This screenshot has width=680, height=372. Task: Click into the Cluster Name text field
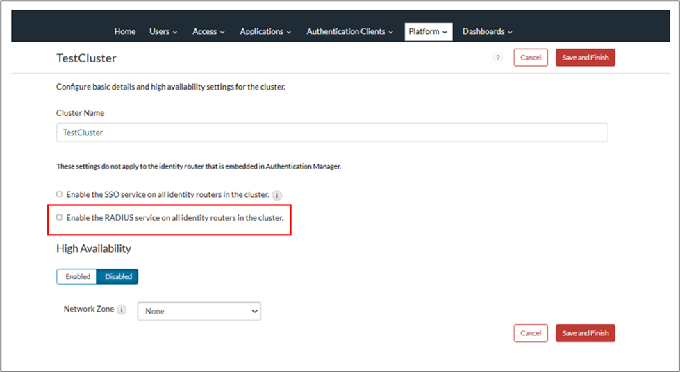[x=332, y=133]
